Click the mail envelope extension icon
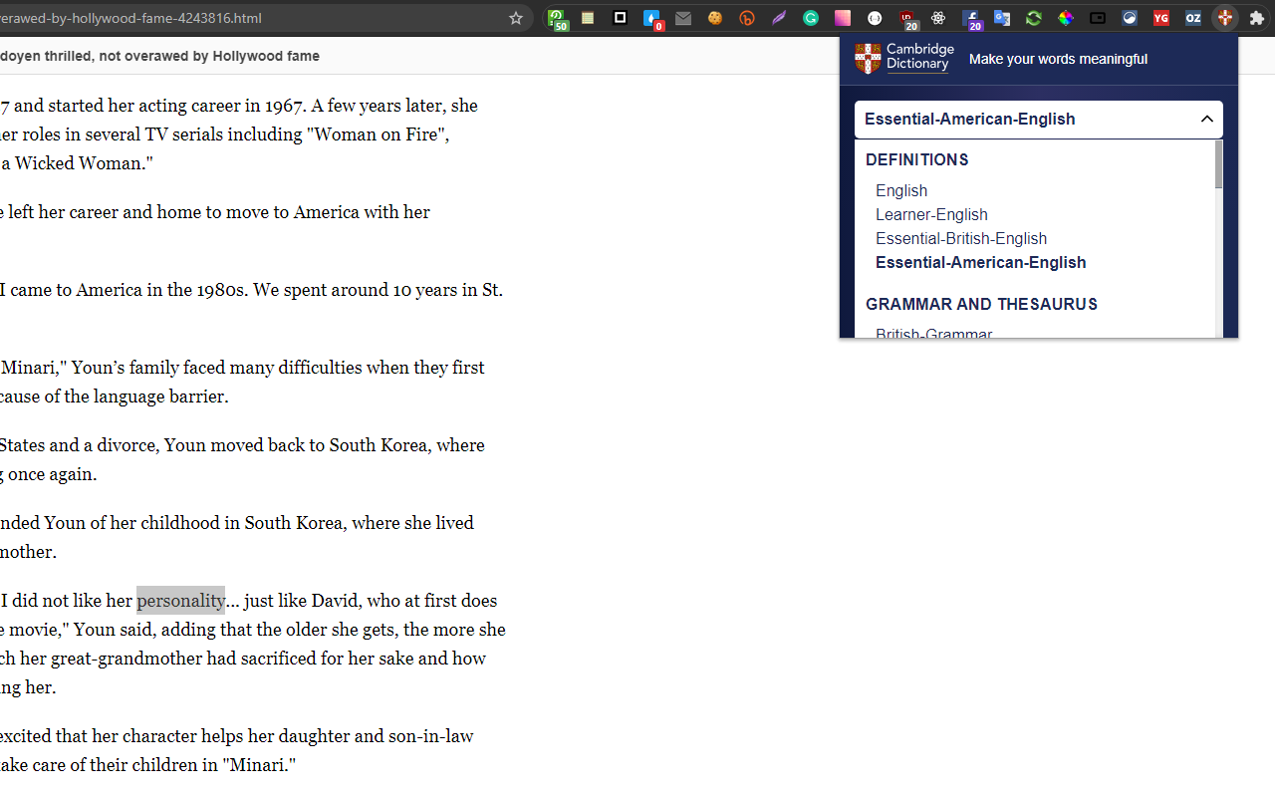The height and width of the screenshot is (797, 1275). pos(683,18)
